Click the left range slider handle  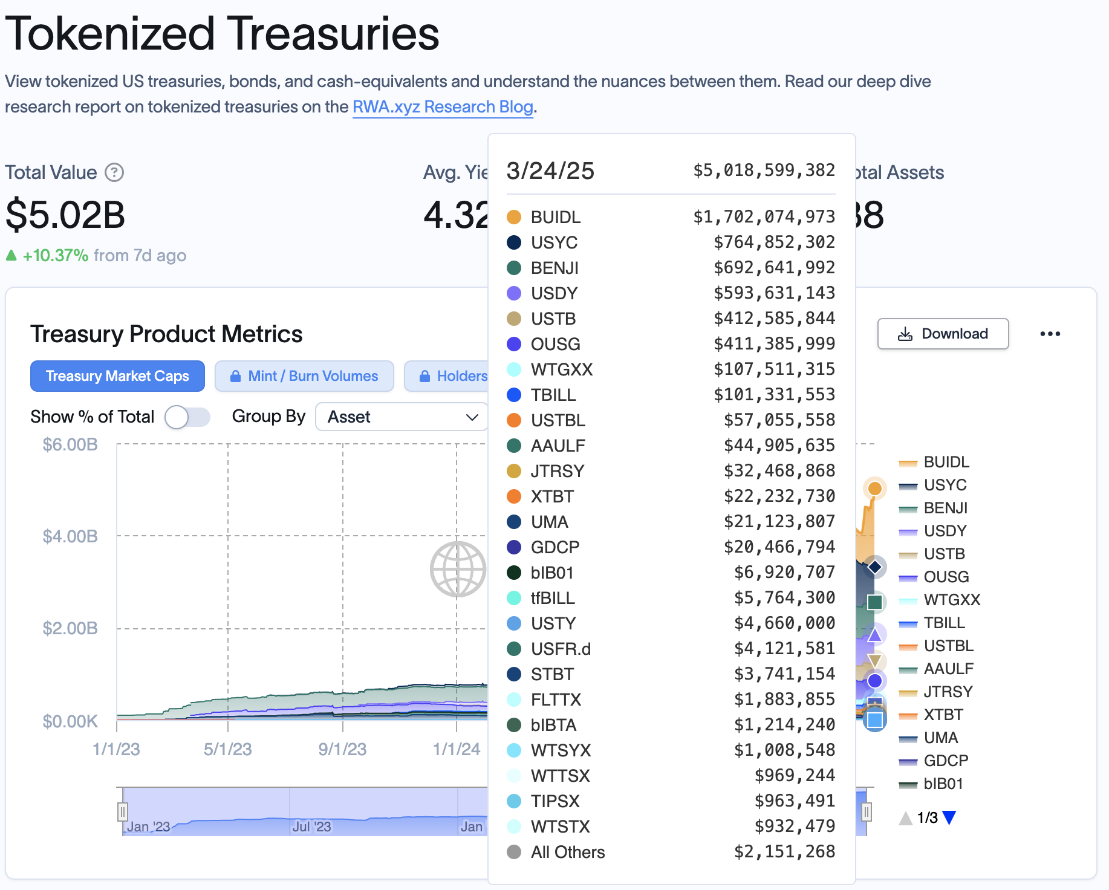tap(123, 811)
